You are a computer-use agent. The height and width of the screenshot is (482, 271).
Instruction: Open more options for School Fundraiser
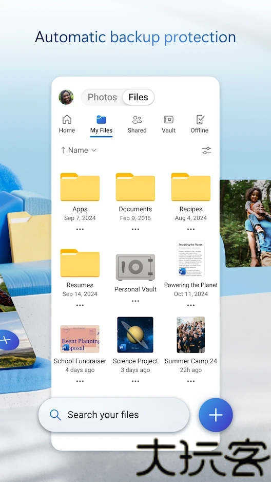point(80,381)
